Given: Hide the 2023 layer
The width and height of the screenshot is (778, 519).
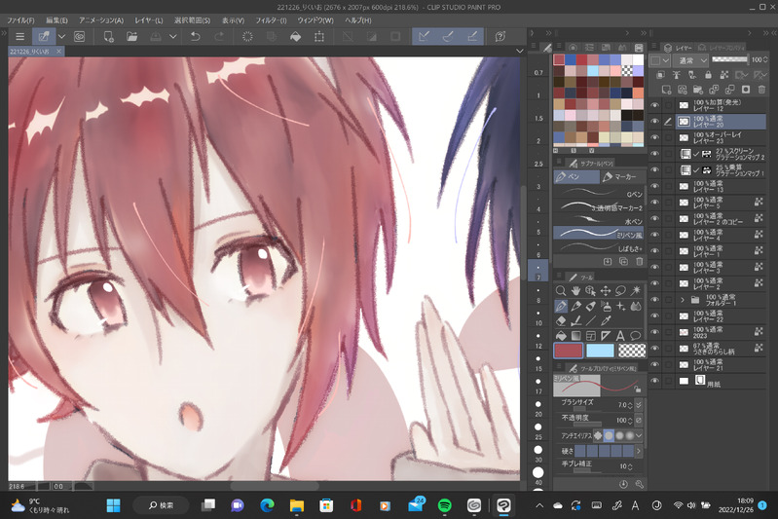Looking at the screenshot, I should [x=654, y=332].
